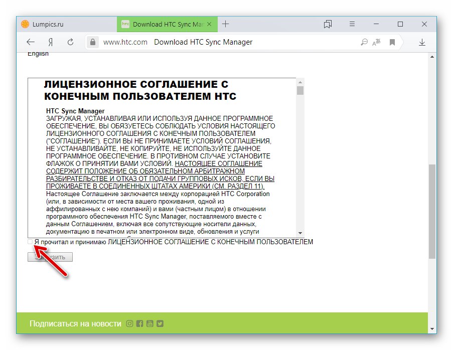Open HTC Instagram icon in footer
The height and width of the screenshot is (350, 453).
click(130, 323)
